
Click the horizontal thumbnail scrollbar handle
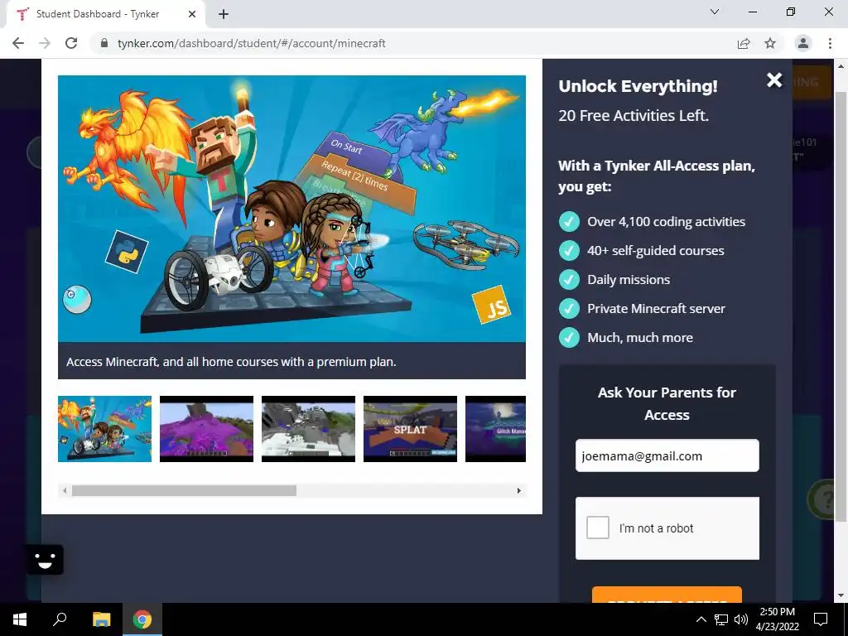pyautogui.click(x=184, y=490)
